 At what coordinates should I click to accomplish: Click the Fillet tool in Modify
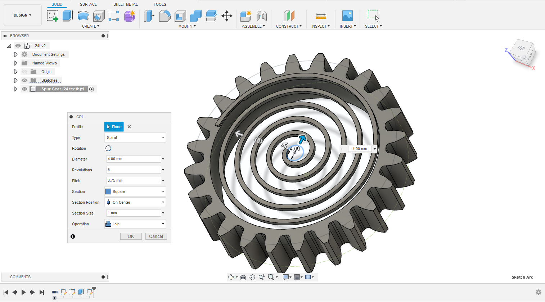165,16
